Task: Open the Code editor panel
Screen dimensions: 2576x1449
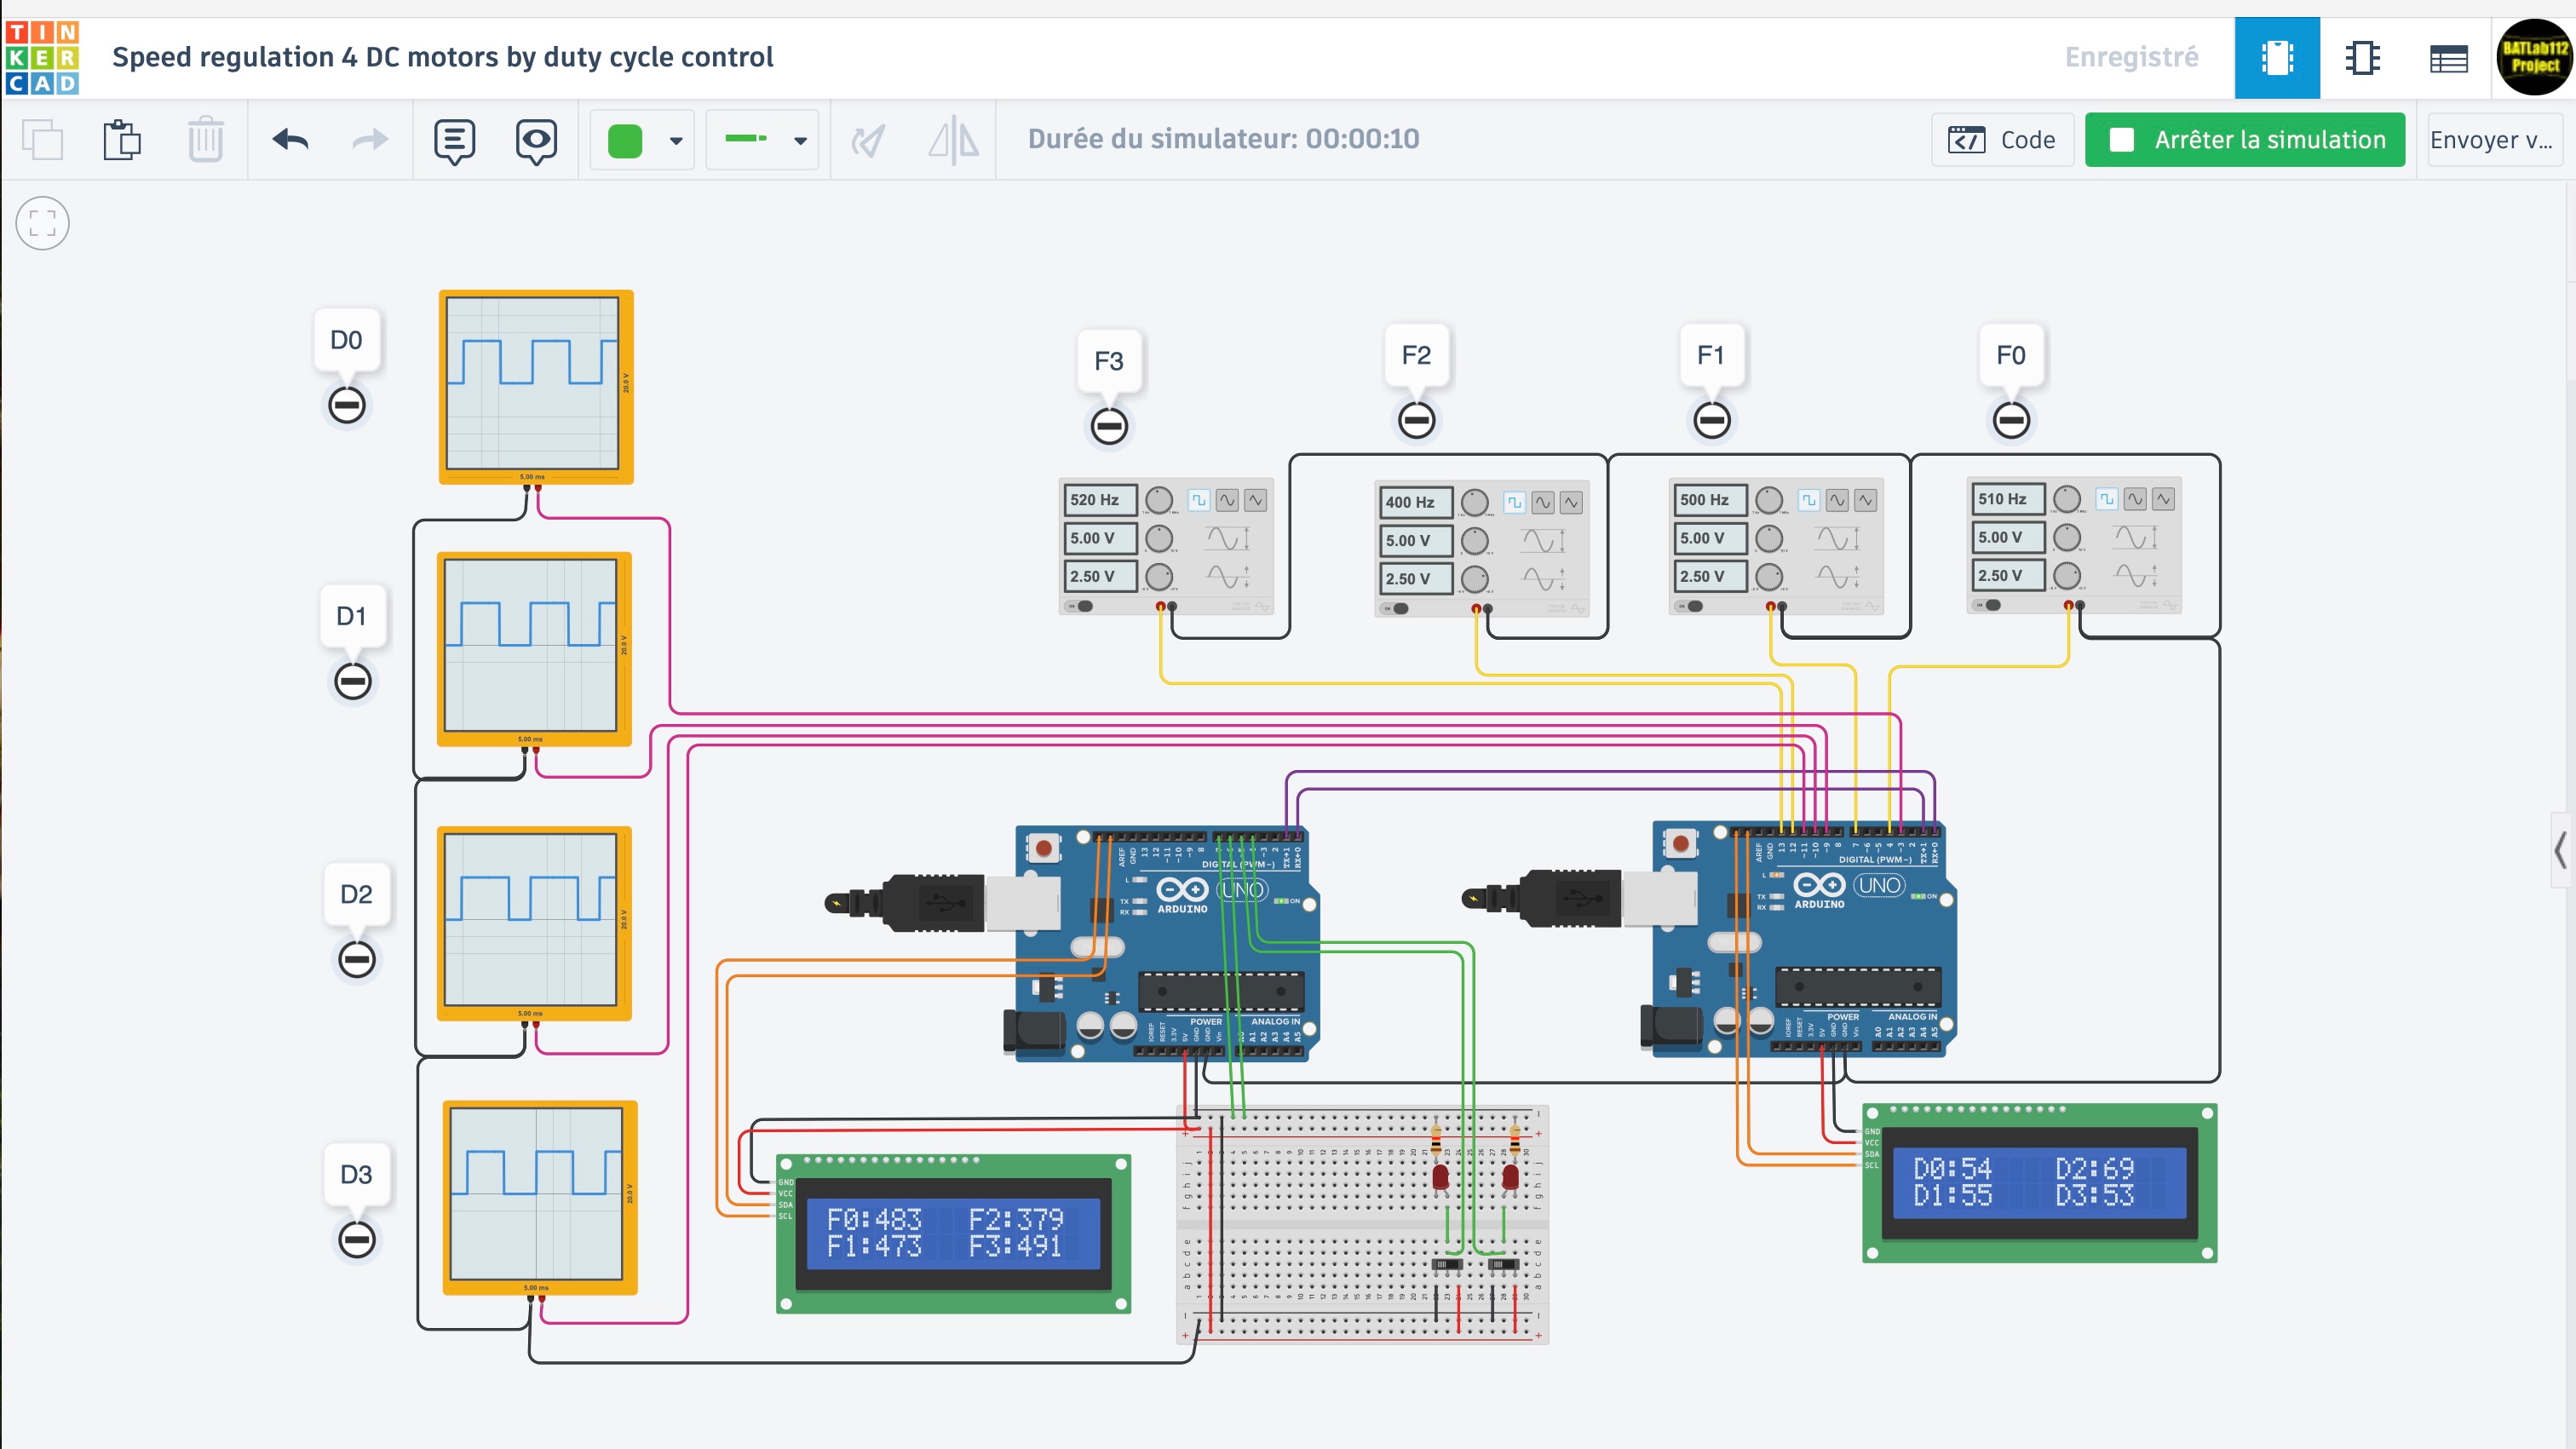Action: pyautogui.click(x=2002, y=140)
